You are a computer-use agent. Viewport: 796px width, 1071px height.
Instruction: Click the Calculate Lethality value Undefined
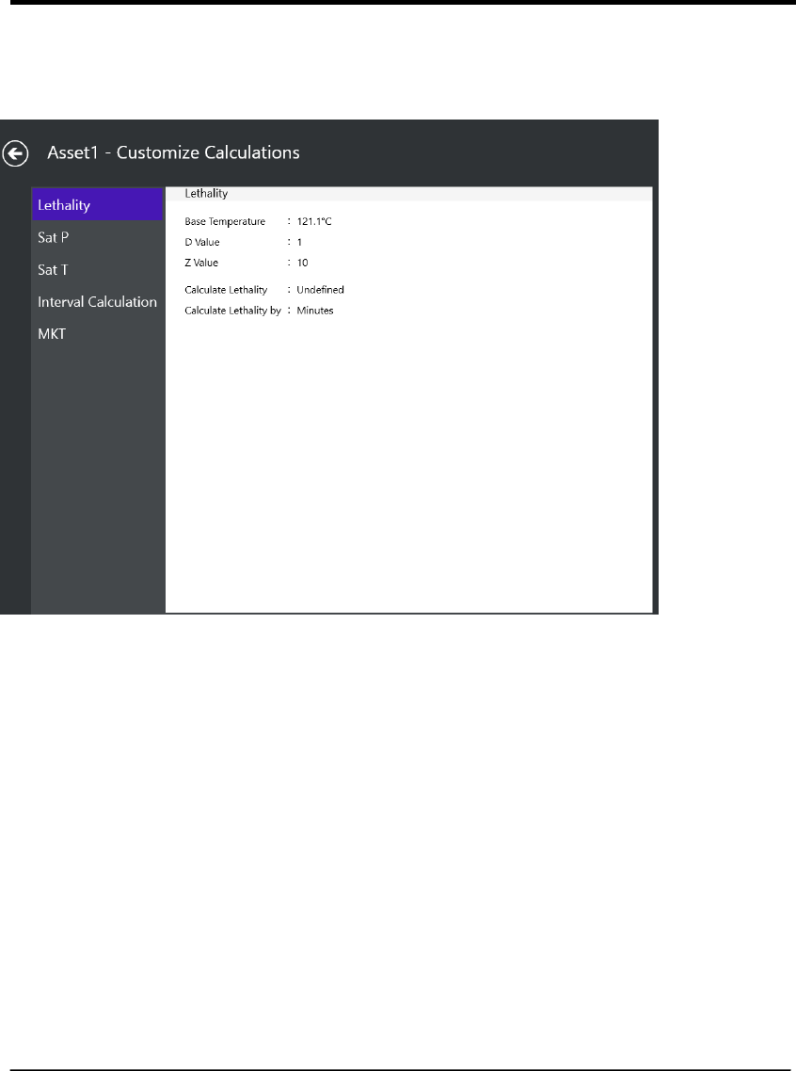(x=320, y=290)
